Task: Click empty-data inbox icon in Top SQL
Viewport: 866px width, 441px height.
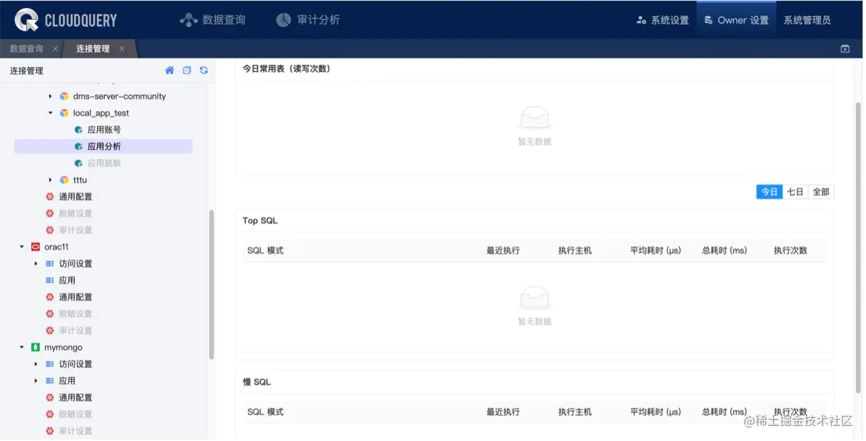Action: click(535, 297)
